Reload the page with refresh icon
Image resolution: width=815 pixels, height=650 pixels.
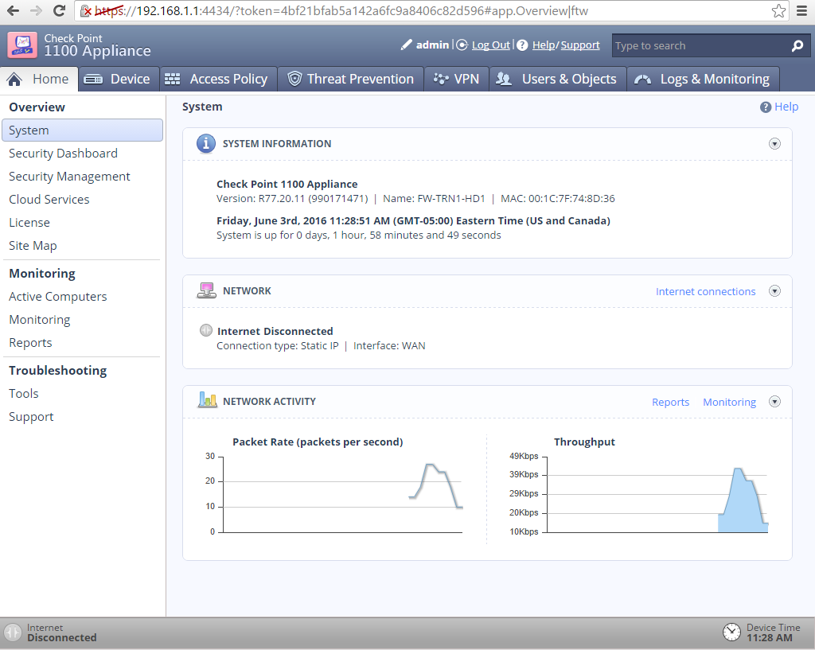[59, 10]
